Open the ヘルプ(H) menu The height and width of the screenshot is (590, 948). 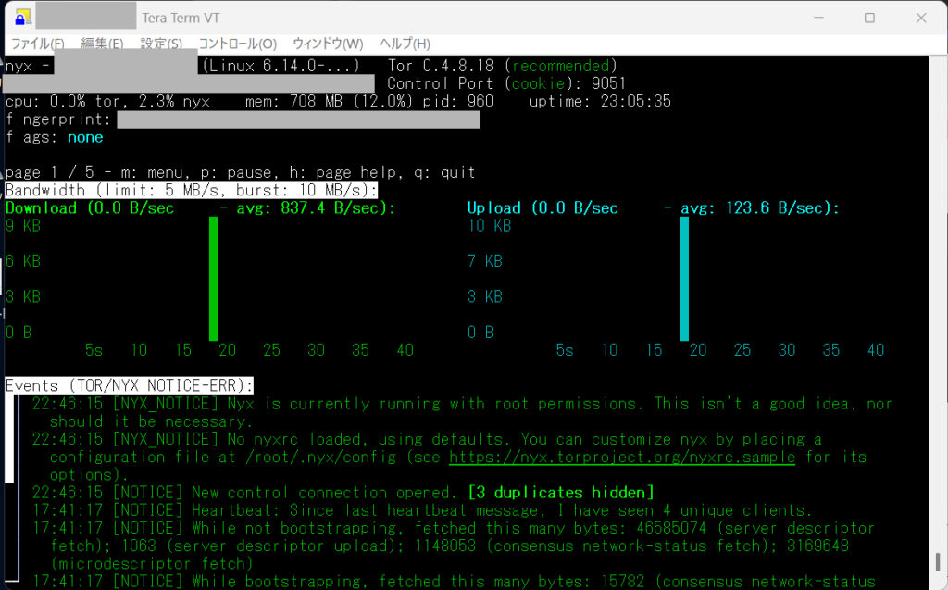pos(405,44)
